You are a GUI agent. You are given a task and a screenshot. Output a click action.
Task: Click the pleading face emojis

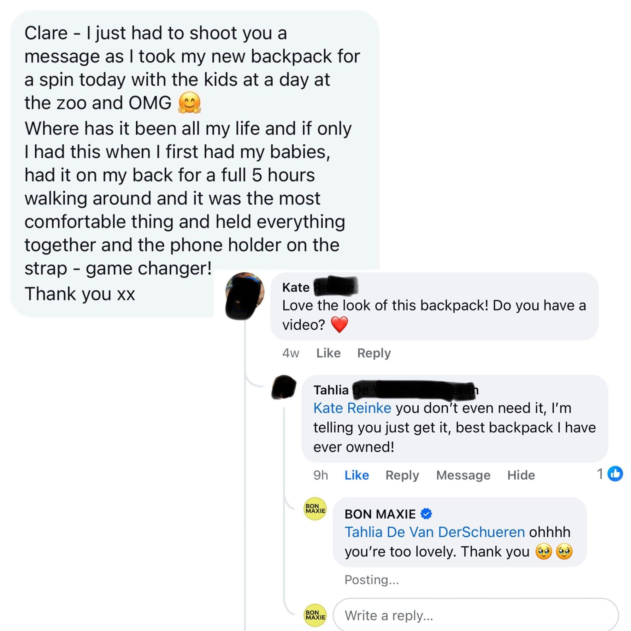point(554,551)
